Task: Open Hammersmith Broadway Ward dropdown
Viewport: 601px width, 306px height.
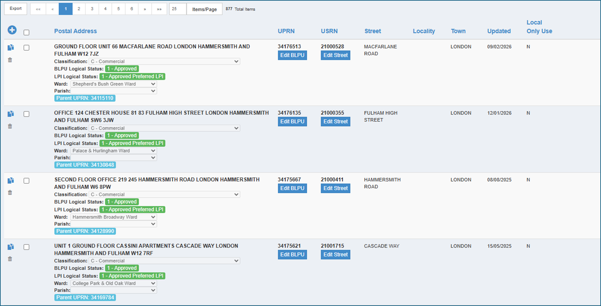Action: tap(113, 217)
